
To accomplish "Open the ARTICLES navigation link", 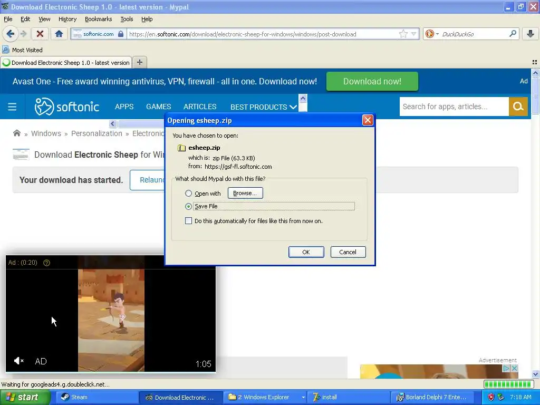I will [200, 107].
